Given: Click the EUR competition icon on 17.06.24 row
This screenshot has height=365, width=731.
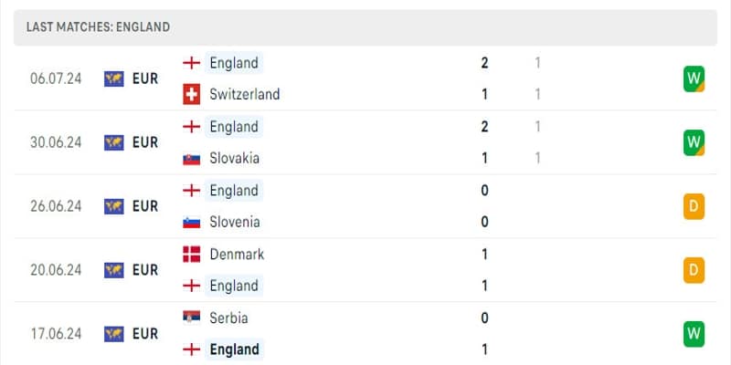Looking at the screenshot, I should (114, 334).
